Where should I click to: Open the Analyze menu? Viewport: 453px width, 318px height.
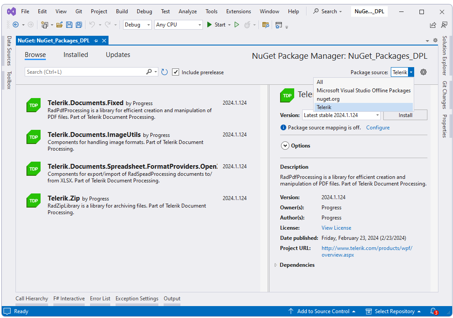click(x=187, y=11)
